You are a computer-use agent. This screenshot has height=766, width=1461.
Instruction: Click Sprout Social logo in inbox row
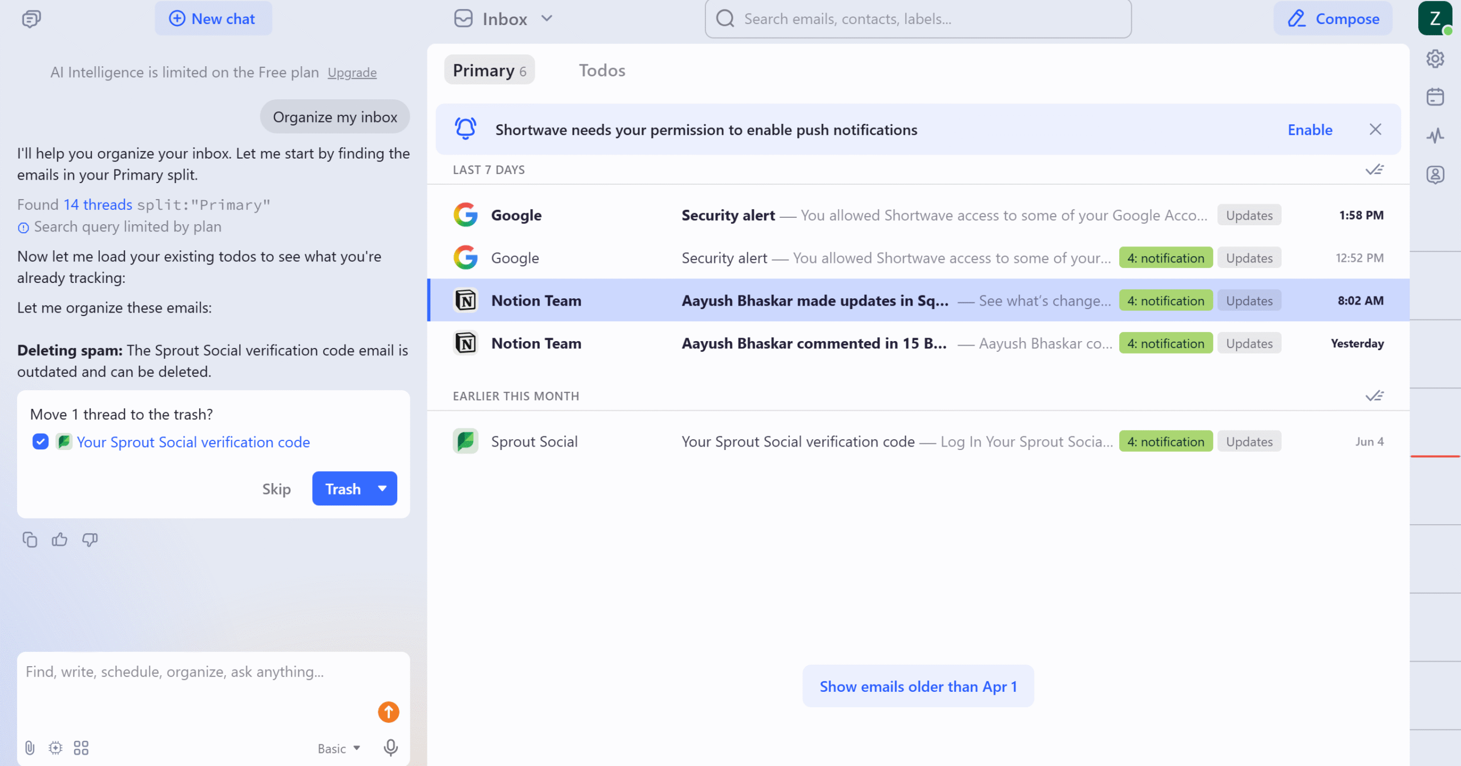point(466,441)
